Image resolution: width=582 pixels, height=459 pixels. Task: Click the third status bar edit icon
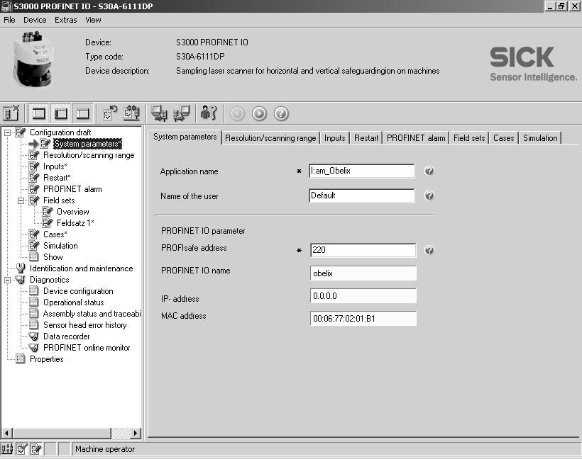click(36, 449)
